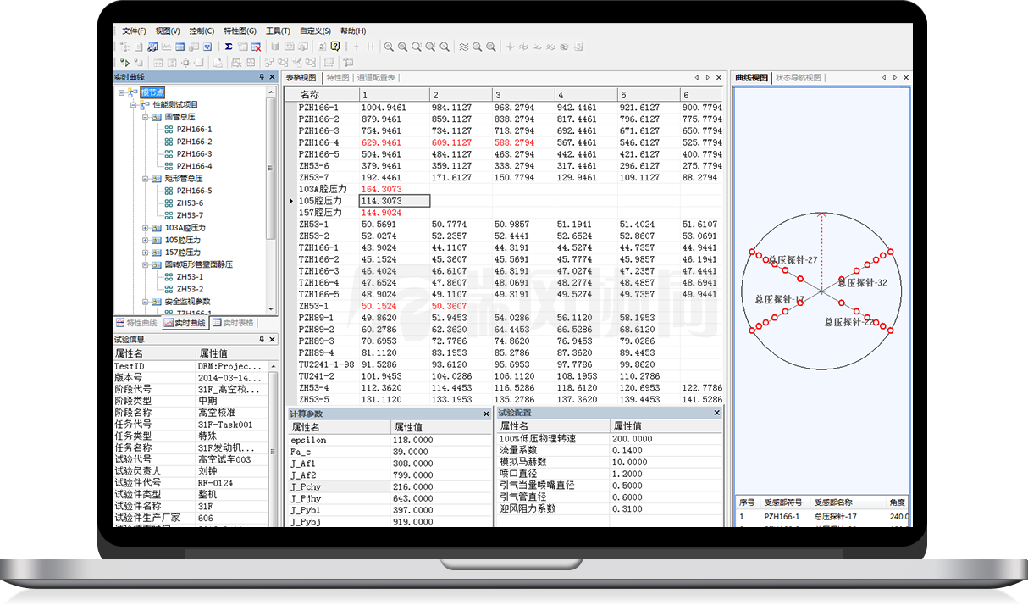Collapse the 根节点 root tree node
The image size is (1028, 605).
pyautogui.click(x=122, y=92)
